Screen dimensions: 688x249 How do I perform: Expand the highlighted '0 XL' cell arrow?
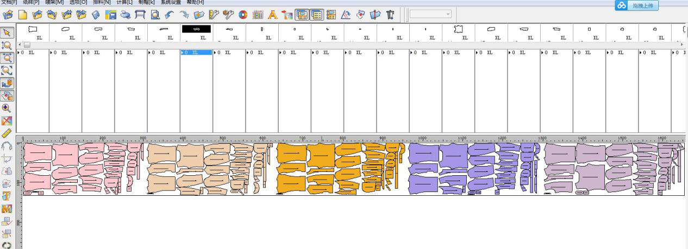pos(183,53)
